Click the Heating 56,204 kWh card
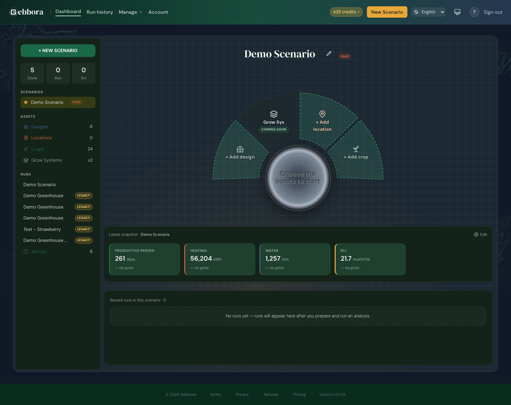Screen dimensions: 511x405 click(220, 259)
